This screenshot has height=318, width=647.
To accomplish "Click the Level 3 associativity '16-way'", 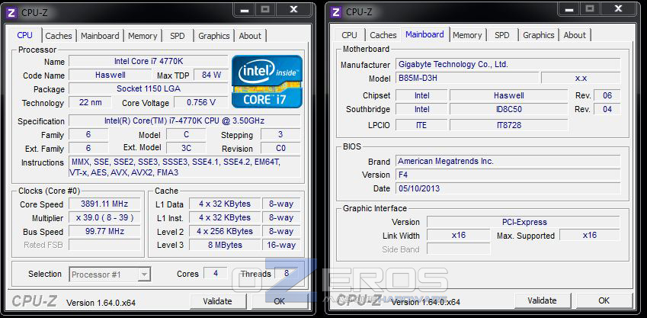I will tap(281, 245).
